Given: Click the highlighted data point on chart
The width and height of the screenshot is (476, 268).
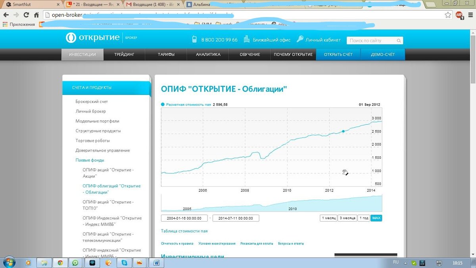Looking at the screenshot, I should click(343, 131).
